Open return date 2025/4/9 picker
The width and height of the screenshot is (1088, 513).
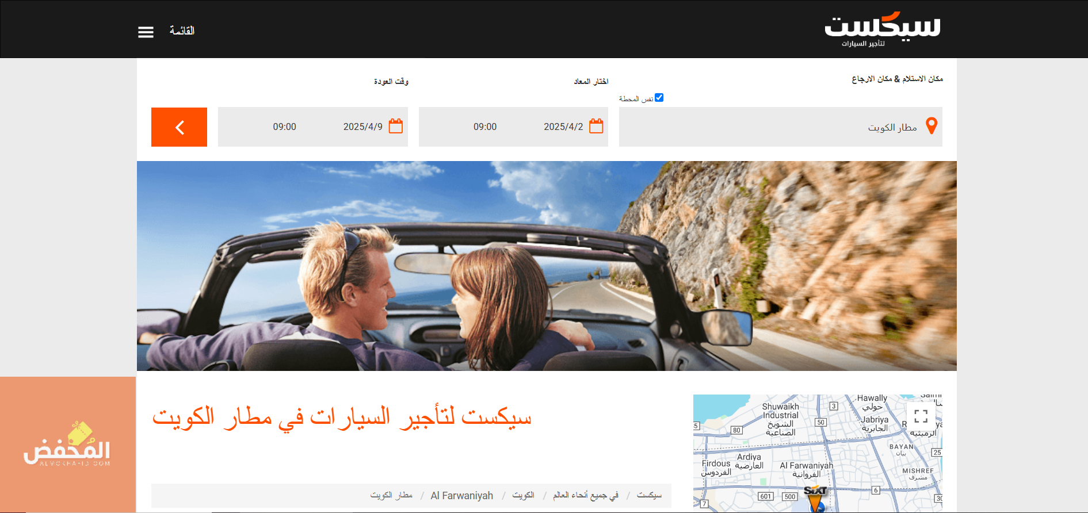click(362, 127)
